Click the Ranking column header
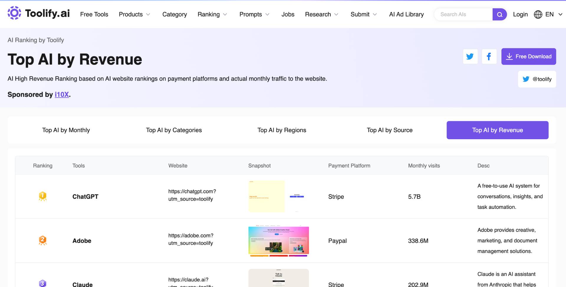This screenshot has height=287, width=566. point(43,166)
